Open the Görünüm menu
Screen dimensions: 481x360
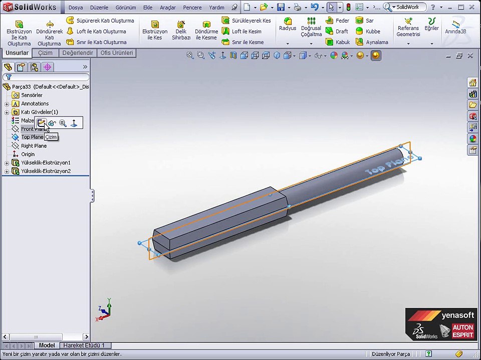point(125,7)
